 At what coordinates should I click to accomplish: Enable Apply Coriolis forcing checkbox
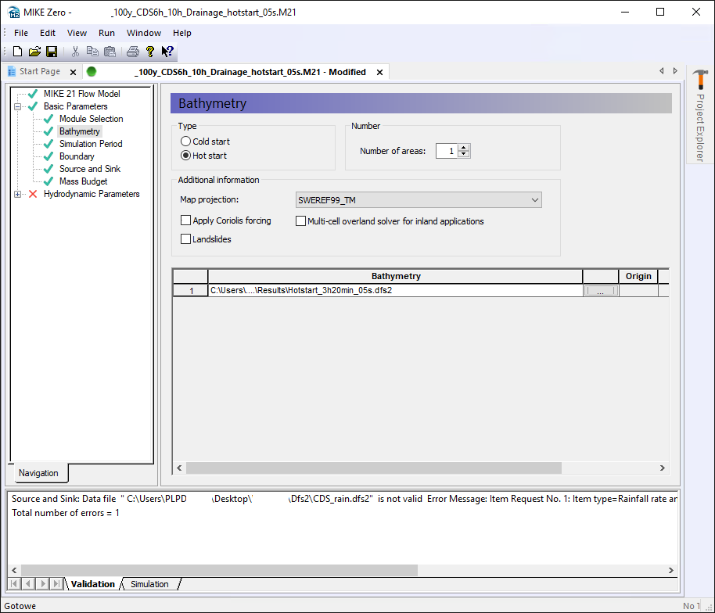point(185,221)
